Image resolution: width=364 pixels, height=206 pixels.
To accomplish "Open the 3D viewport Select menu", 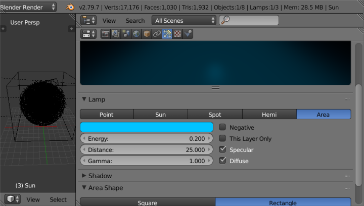I will tap(58, 199).
